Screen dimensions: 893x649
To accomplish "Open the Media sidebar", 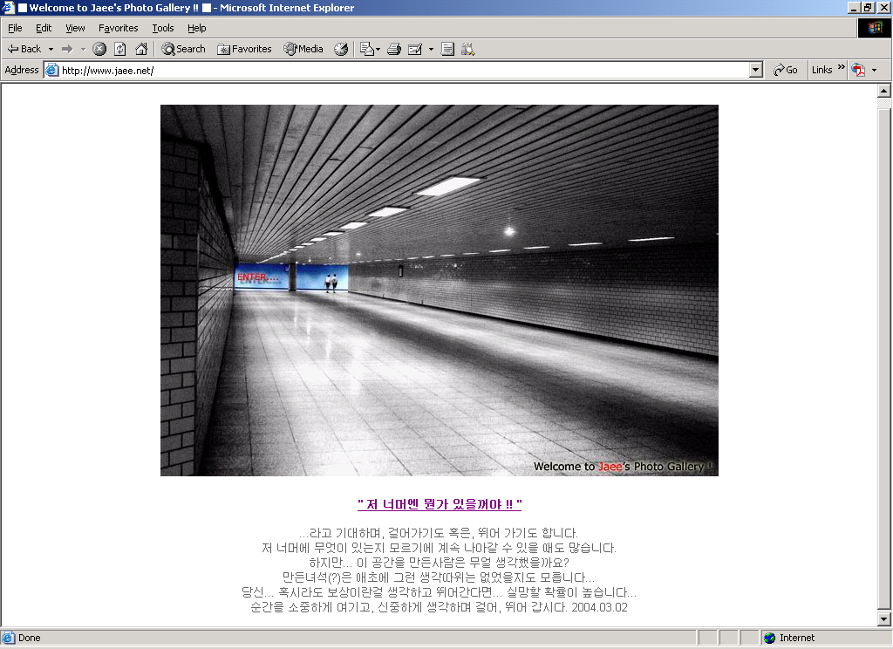I will click(303, 49).
